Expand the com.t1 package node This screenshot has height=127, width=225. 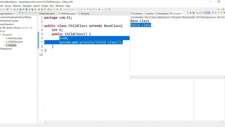[1, 35]
